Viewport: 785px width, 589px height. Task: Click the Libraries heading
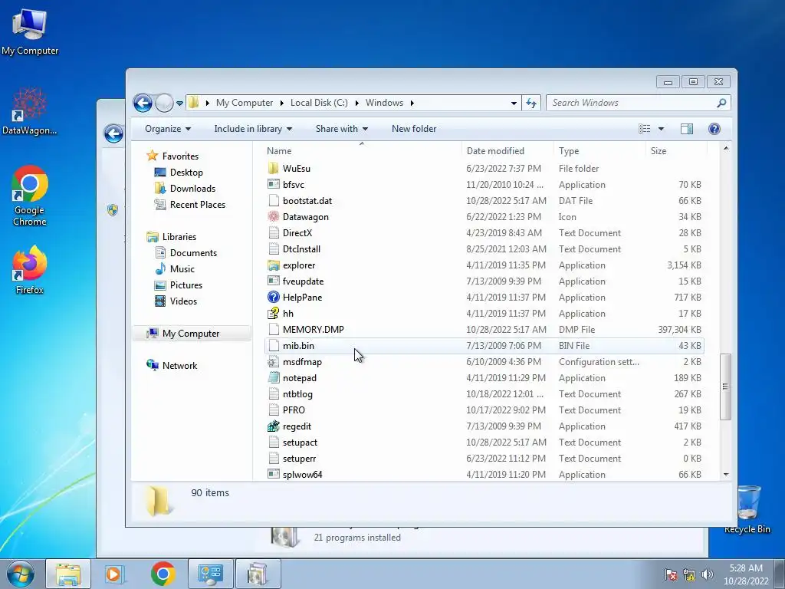[179, 237]
